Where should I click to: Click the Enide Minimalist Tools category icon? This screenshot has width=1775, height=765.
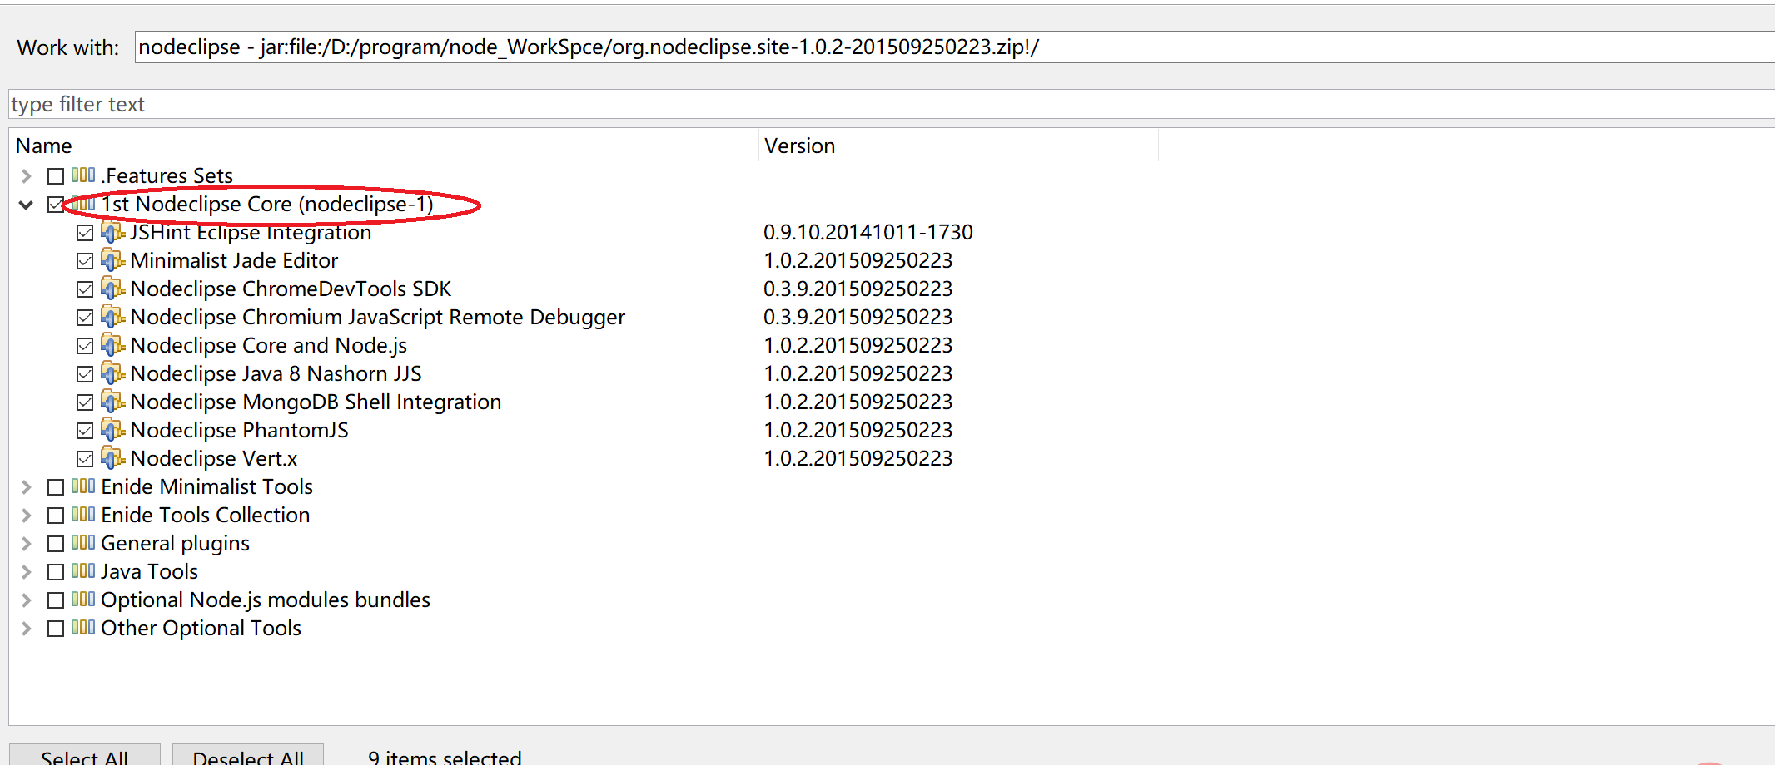(83, 486)
